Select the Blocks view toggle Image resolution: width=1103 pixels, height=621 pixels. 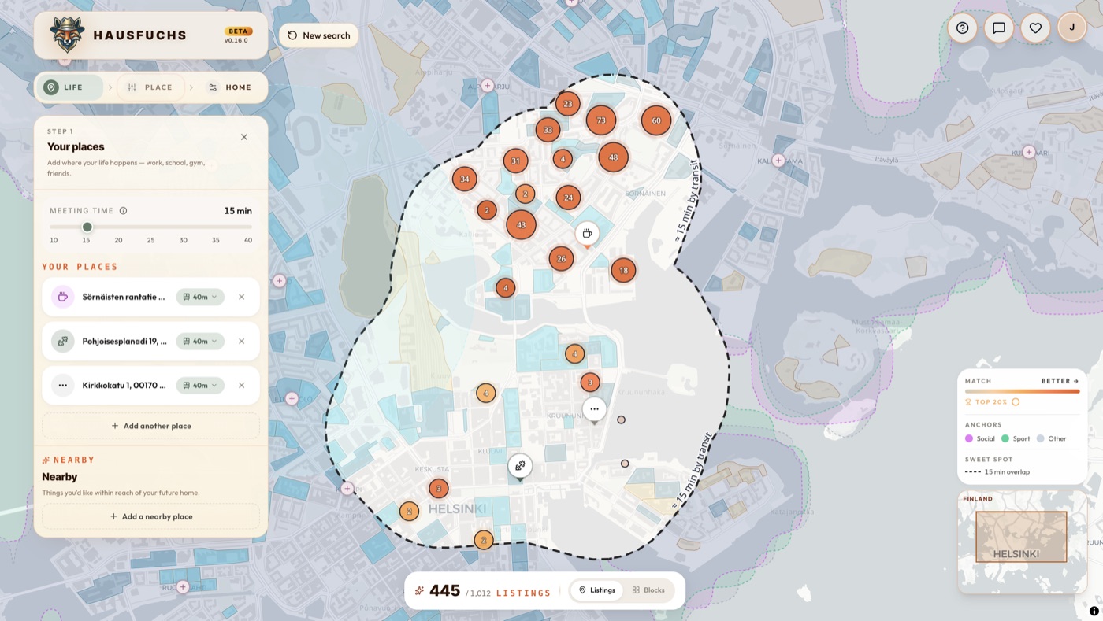coord(648,590)
